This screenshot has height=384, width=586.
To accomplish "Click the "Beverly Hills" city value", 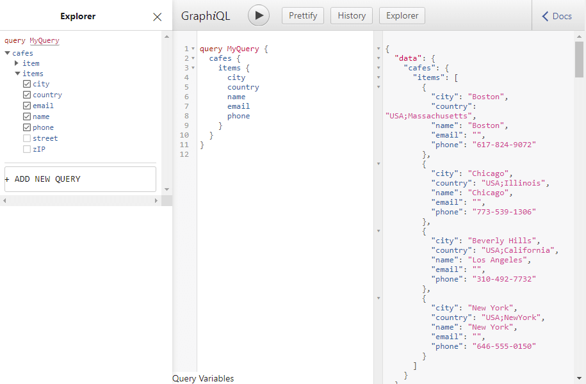I will (x=502, y=241).
